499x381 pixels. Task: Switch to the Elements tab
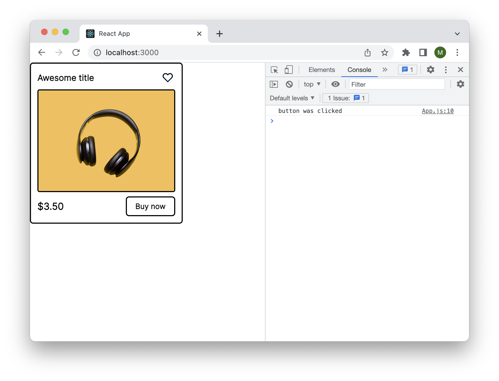coord(321,70)
